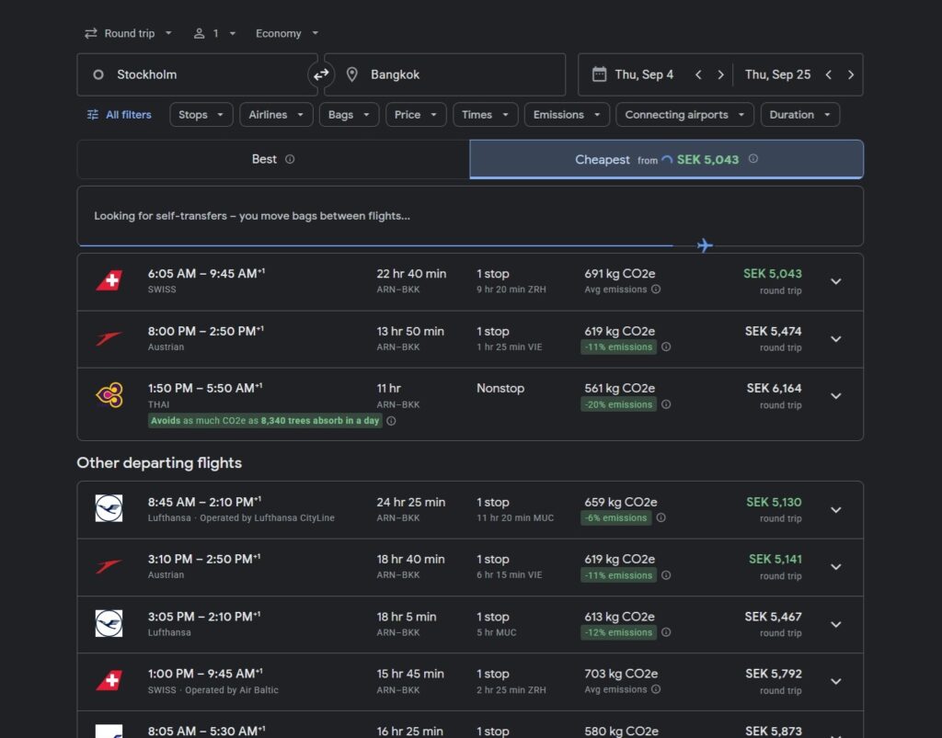Click the Austrian logo on the 3:10 PM flight
Screen dimensions: 942x738
tap(109, 566)
